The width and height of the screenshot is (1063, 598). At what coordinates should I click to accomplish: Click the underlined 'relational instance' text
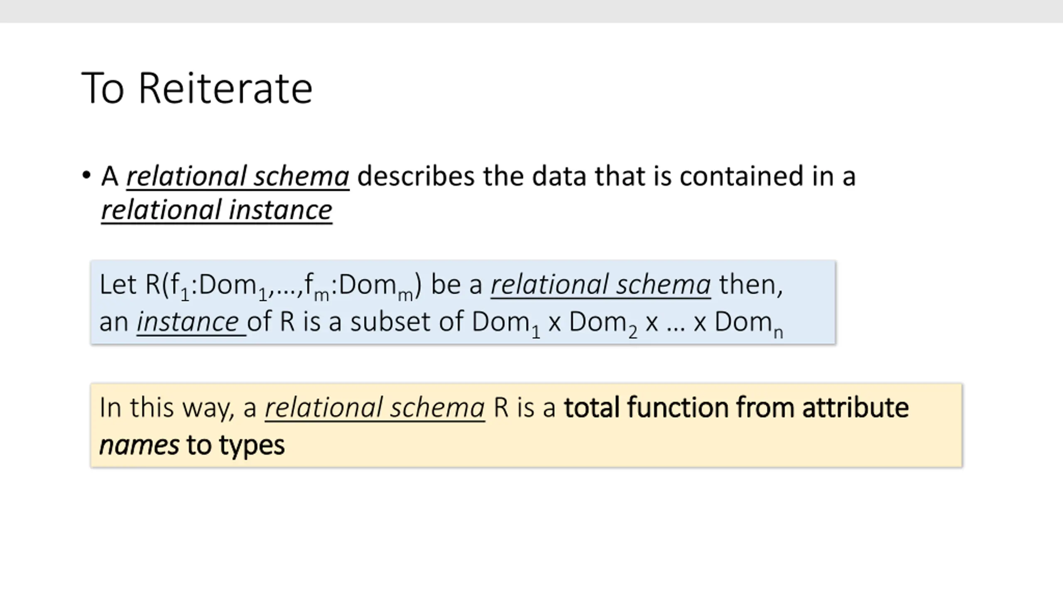click(x=217, y=210)
